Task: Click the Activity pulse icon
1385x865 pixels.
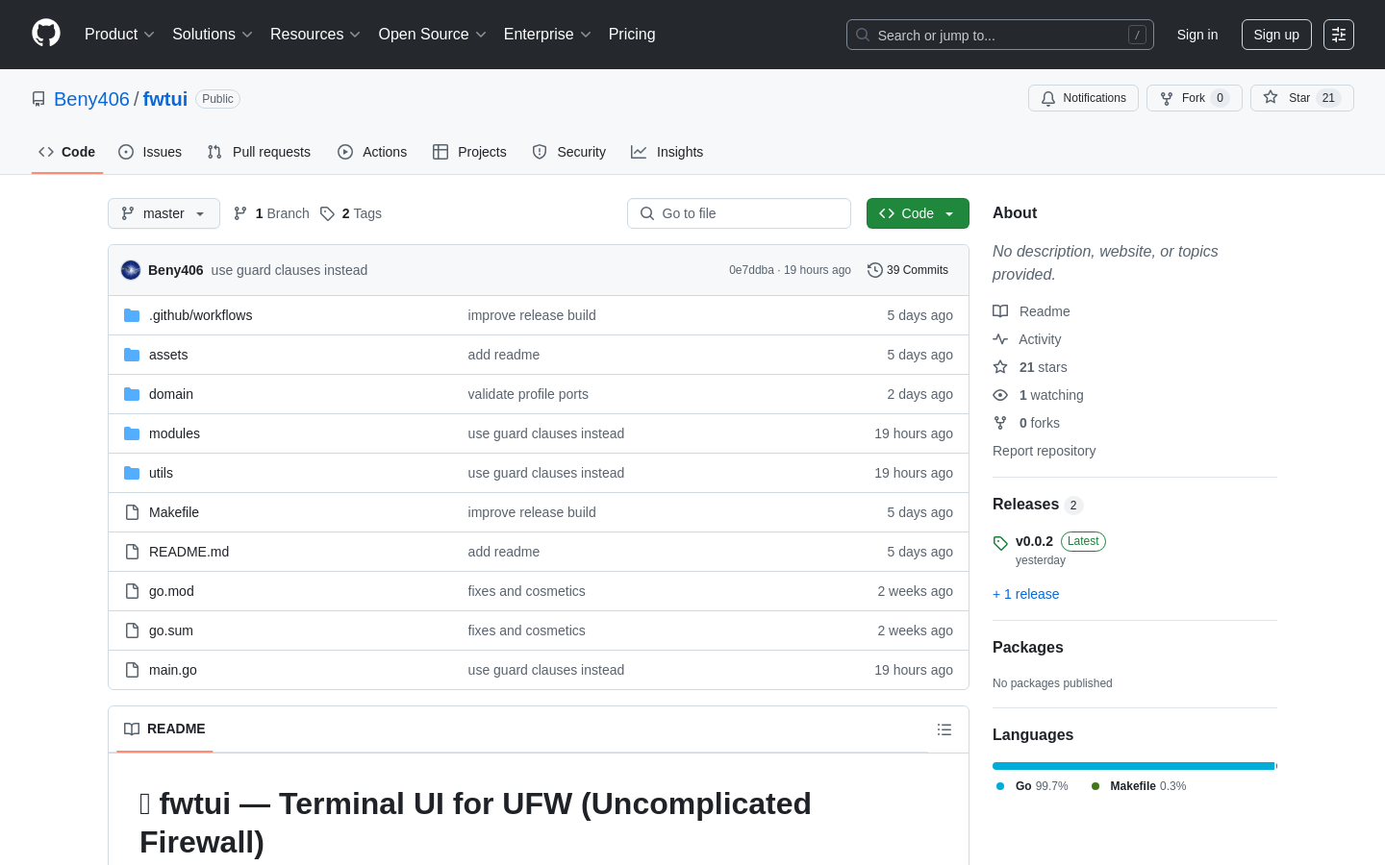Action: tap(1000, 339)
